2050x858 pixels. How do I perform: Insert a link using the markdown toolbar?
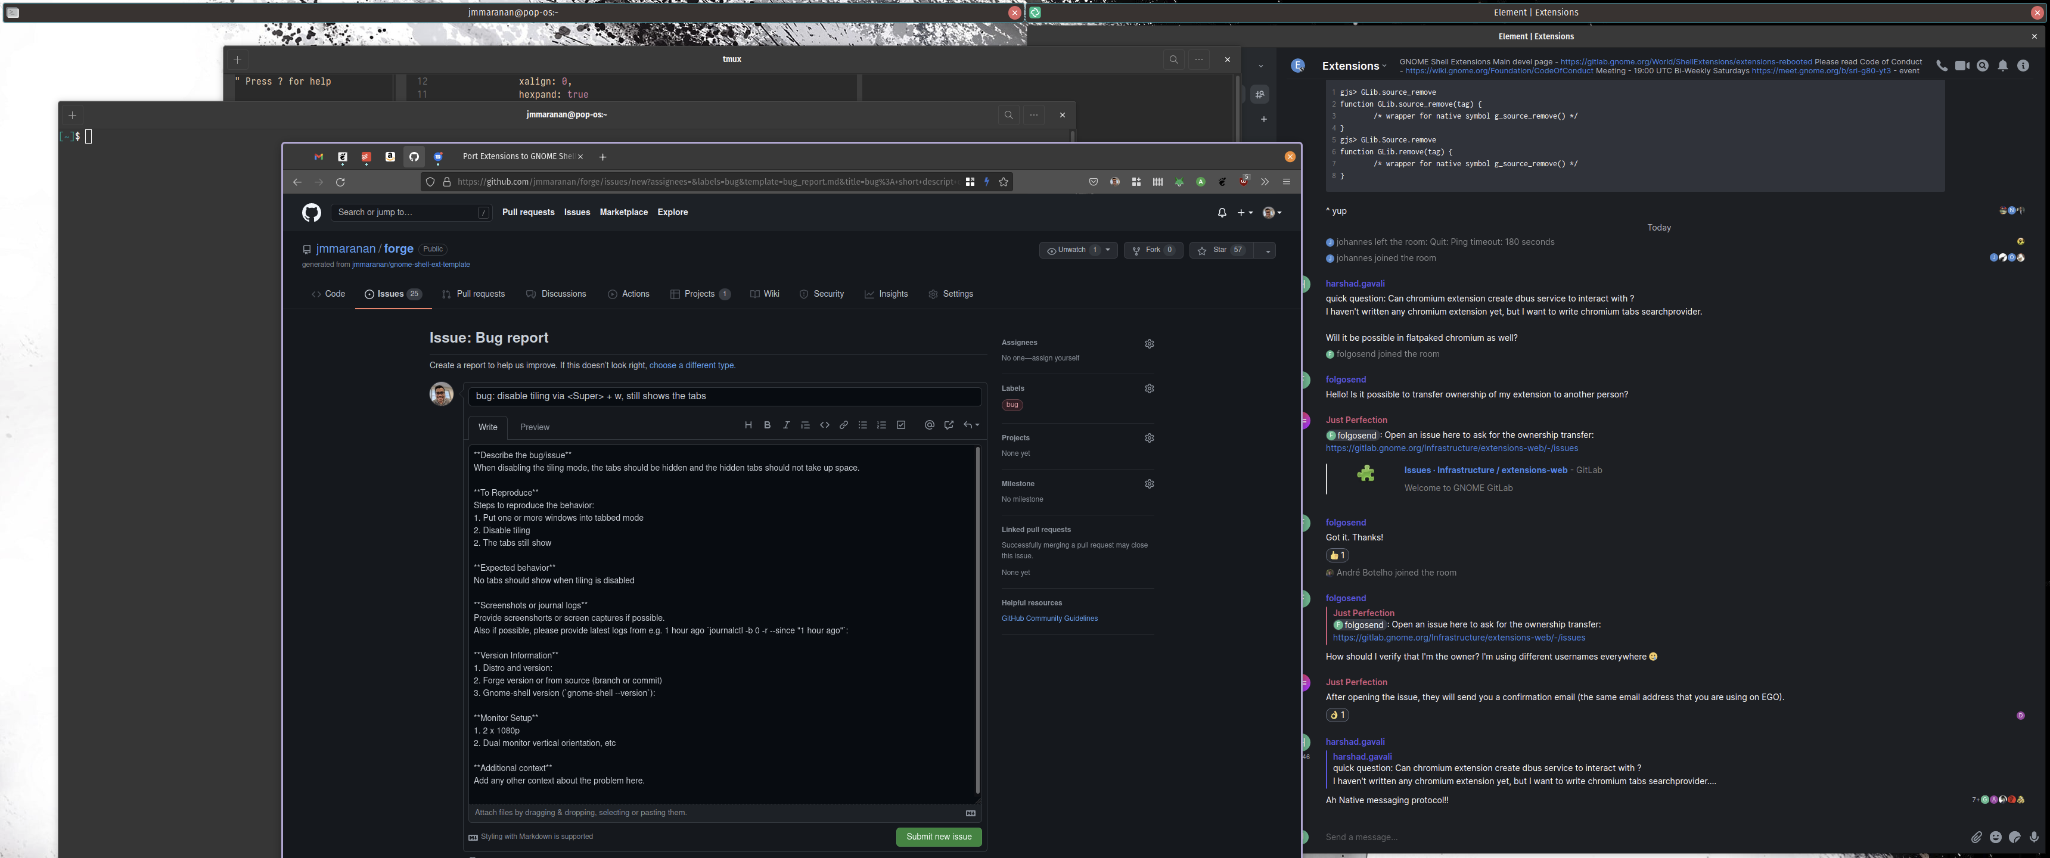[x=844, y=424]
